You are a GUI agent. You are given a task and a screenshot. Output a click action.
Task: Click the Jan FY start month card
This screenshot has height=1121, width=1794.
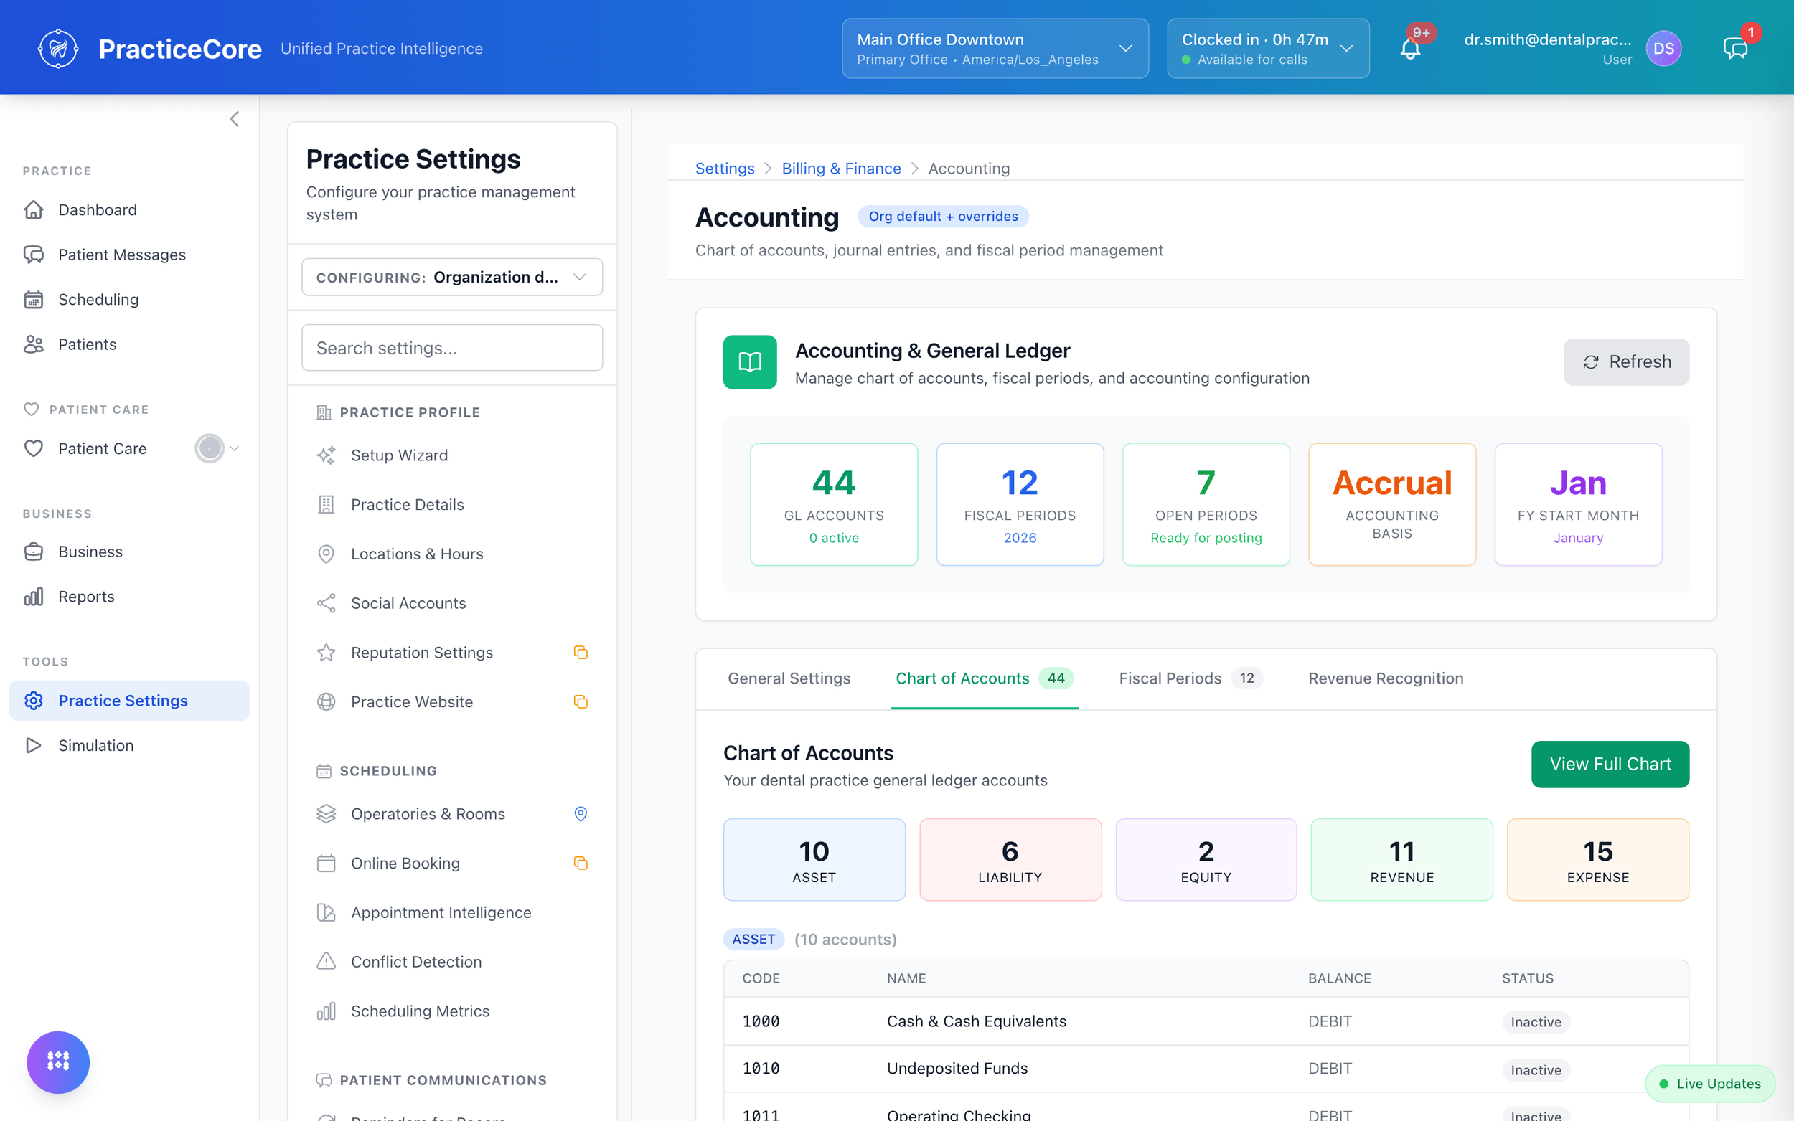point(1578,504)
